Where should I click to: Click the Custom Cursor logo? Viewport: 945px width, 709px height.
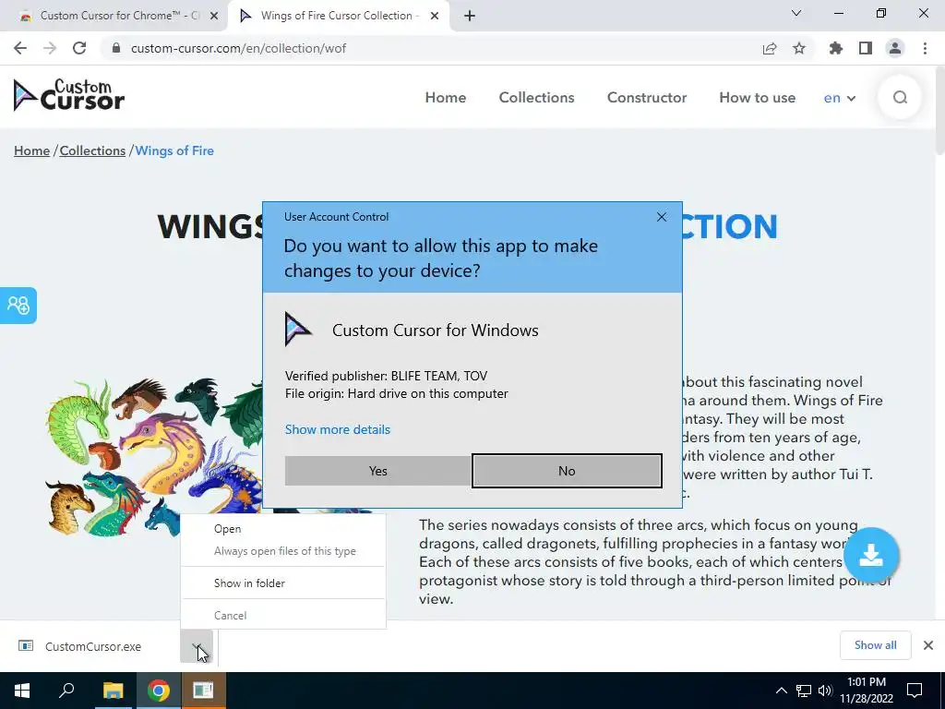pyautogui.click(x=68, y=96)
